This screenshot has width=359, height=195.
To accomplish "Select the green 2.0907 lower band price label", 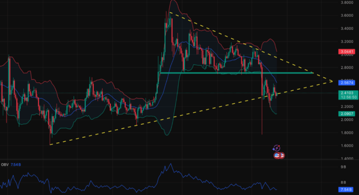I will (347, 114).
